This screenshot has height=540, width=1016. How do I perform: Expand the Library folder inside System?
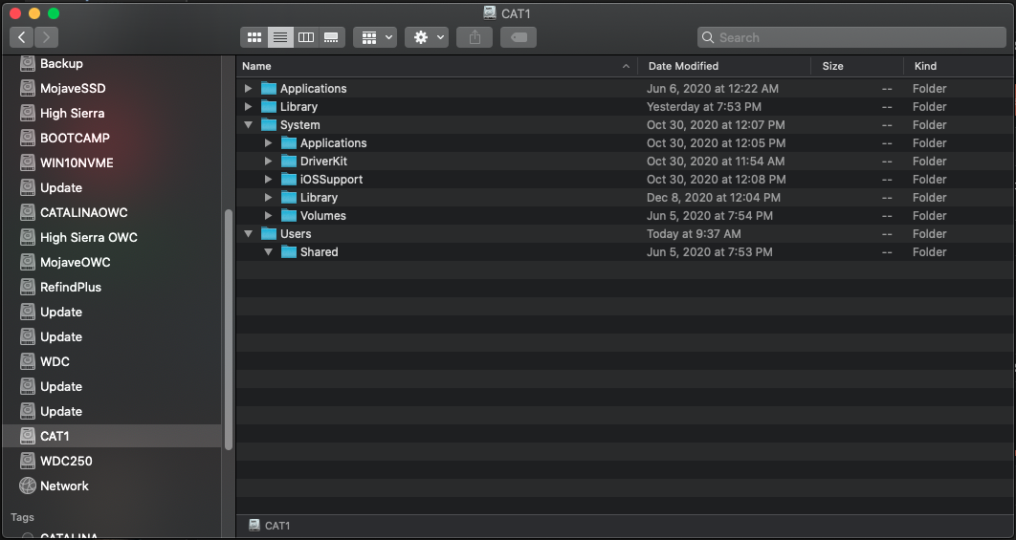pyautogui.click(x=268, y=197)
